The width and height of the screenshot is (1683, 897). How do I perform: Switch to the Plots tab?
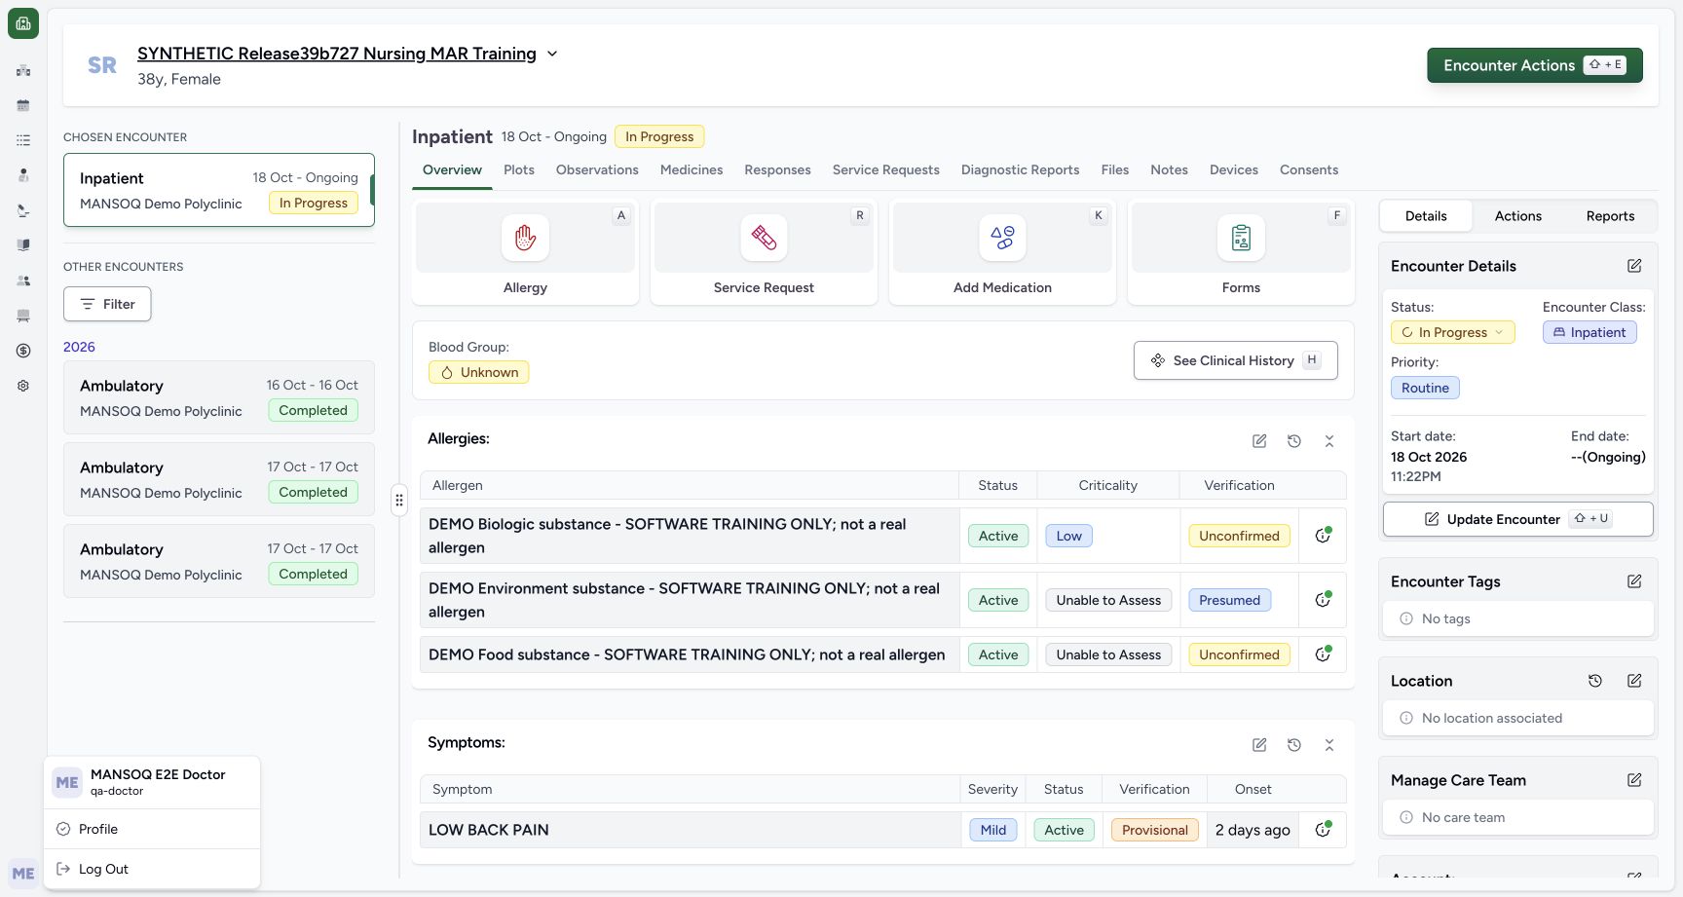[519, 169]
